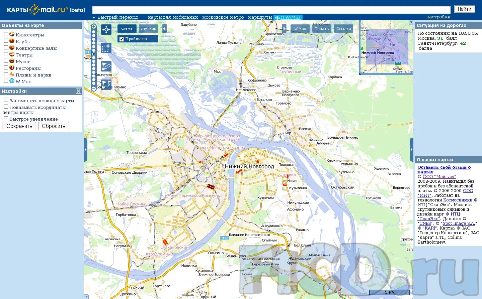Open the Быстрый переход dropdown
This screenshot has height=299, width=482.
click(x=115, y=17)
